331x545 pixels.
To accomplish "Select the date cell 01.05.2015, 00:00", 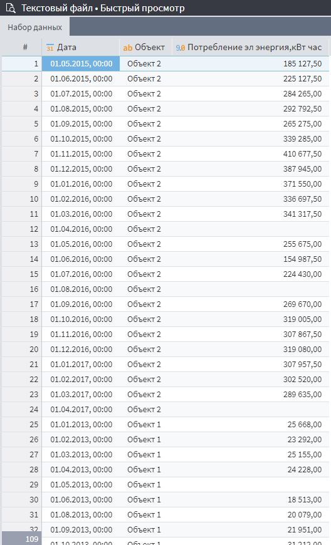I will [81, 64].
